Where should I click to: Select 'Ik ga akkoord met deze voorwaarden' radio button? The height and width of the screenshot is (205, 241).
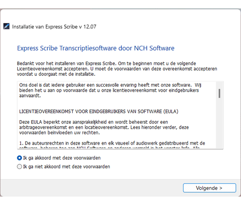pos(19,158)
